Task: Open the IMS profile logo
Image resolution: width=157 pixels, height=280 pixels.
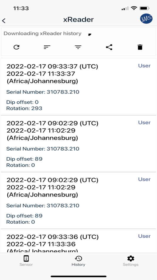Action: 146,19
